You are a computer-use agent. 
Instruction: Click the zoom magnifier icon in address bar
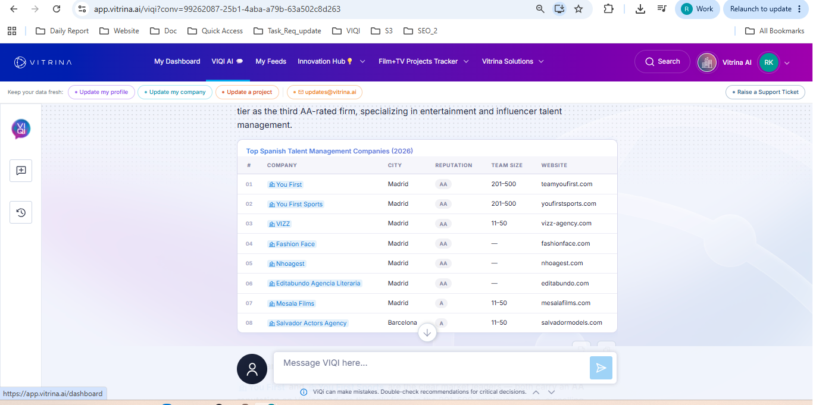tap(540, 9)
